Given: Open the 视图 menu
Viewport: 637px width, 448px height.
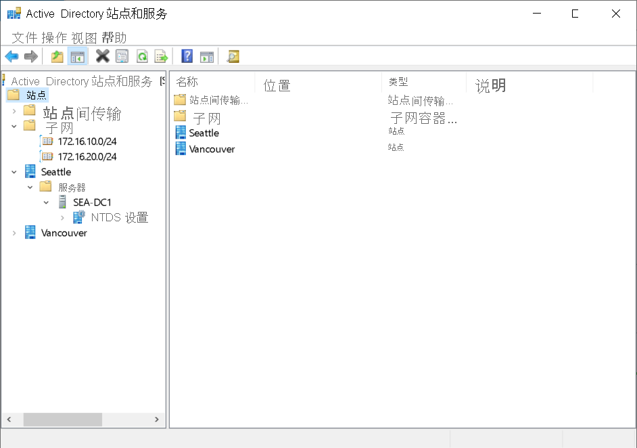Looking at the screenshot, I should coord(84,38).
